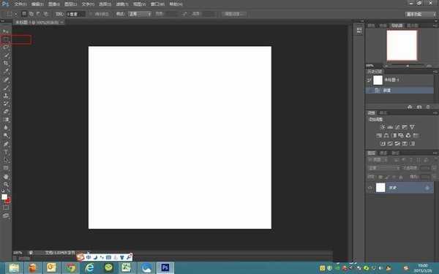Select the Crop tool

pyautogui.click(x=6, y=63)
